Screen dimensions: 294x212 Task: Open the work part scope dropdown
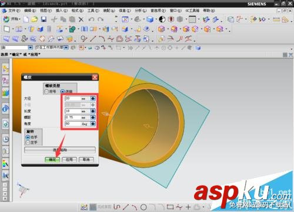click(x=66, y=48)
